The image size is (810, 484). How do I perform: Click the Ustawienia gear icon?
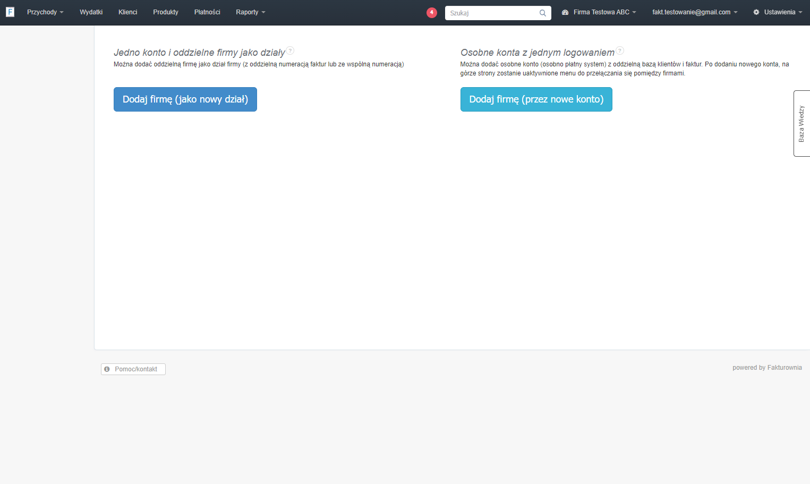[x=756, y=12]
